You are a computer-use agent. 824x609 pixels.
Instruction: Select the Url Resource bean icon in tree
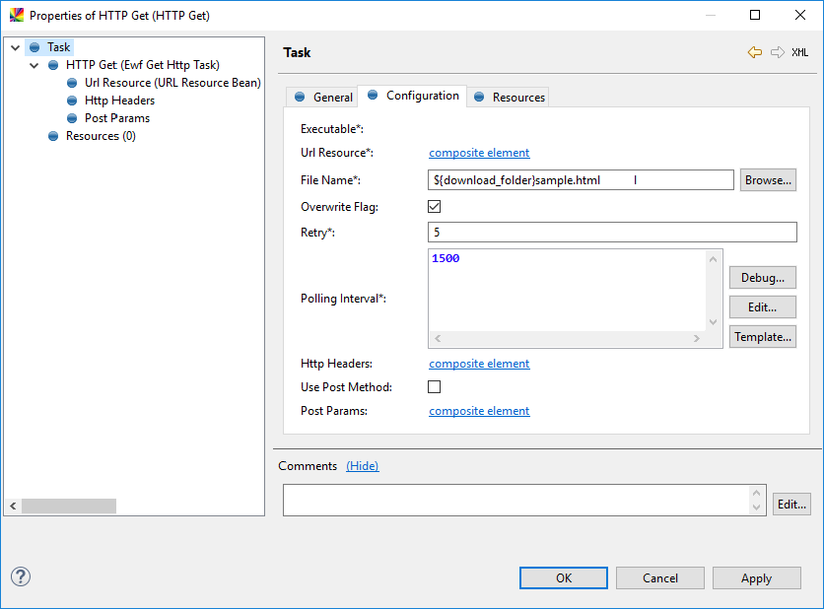(x=70, y=82)
